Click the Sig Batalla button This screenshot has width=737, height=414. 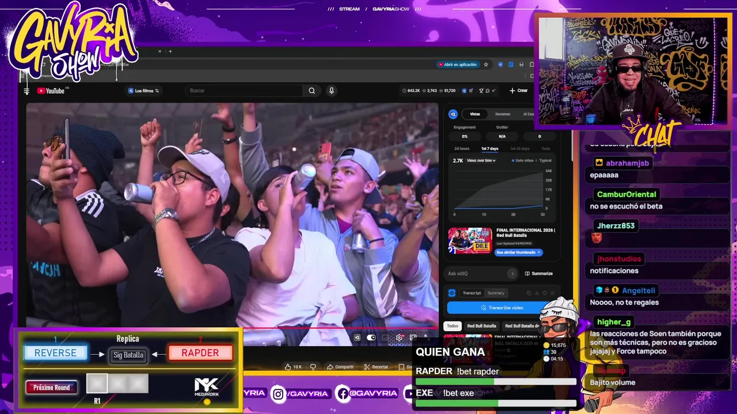(128, 355)
